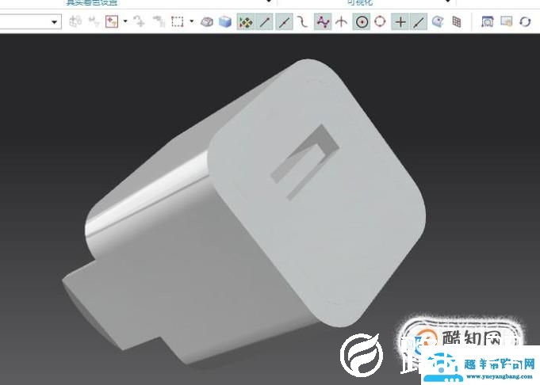The width and height of the screenshot is (540, 385).
Task: Click the view window icon after separator
Action: click(488, 21)
